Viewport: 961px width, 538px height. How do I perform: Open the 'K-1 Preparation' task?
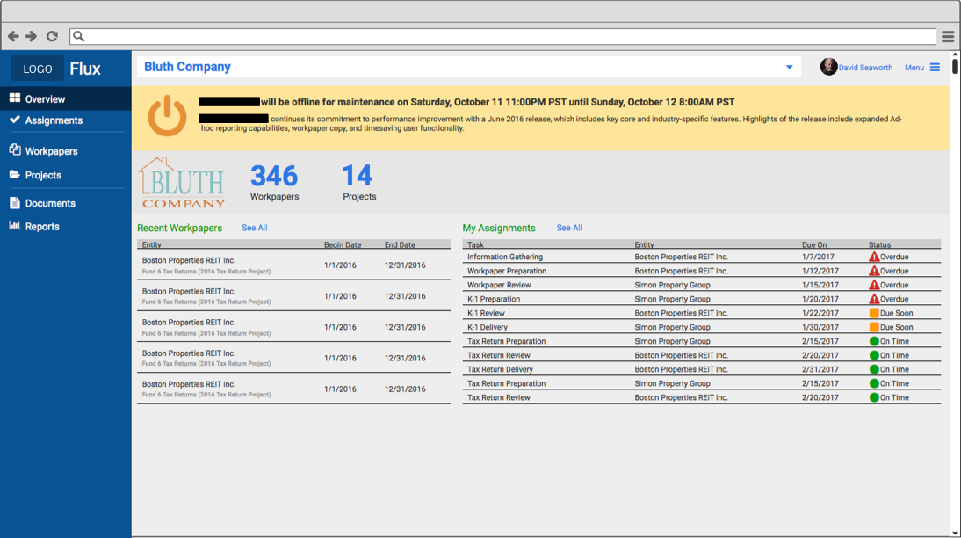coord(494,300)
